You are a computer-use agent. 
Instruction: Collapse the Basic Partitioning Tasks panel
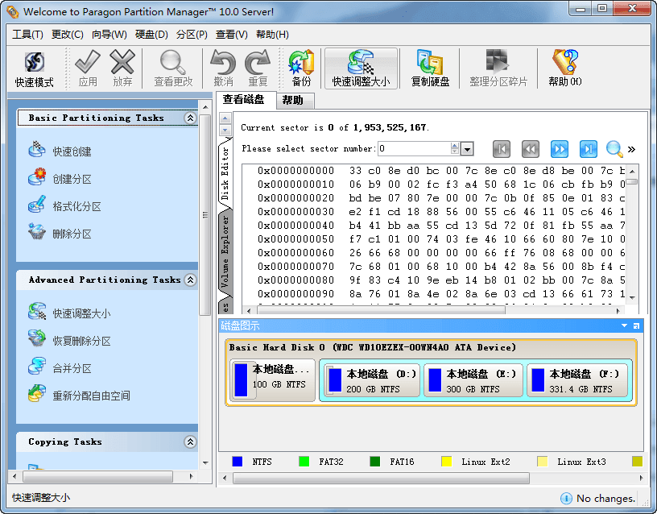[x=190, y=118]
